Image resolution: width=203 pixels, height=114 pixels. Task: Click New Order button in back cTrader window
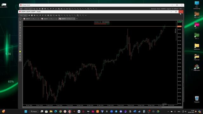point(28,9)
